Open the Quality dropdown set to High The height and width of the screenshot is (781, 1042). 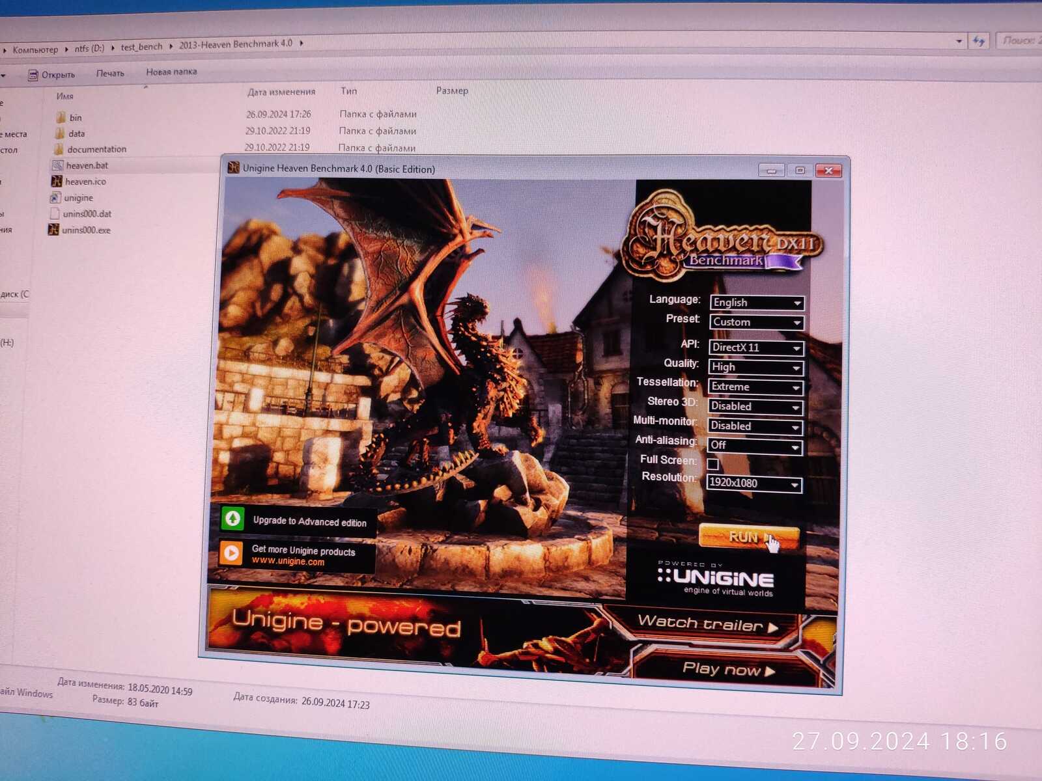click(x=755, y=367)
